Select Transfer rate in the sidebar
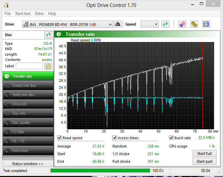This screenshot has height=177, width=223. coord(28,76)
